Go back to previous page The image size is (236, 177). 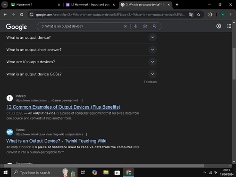(5, 15)
